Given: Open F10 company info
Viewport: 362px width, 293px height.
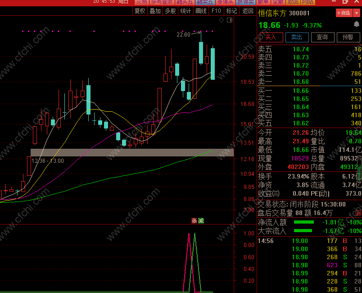Looking at the screenshot, I should [x=216, y=11].
